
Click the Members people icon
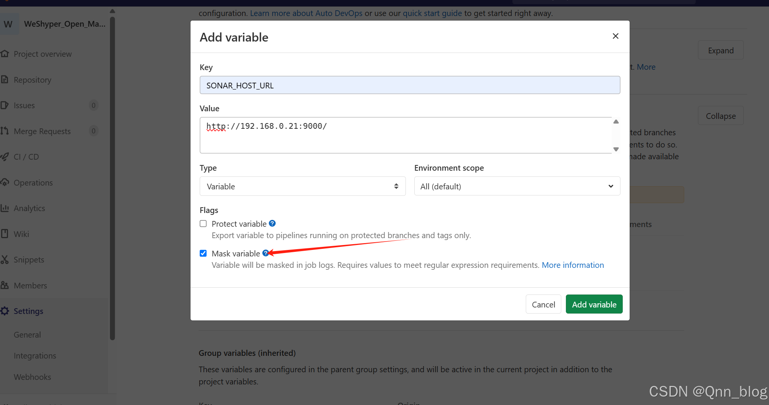click(5, 285)
